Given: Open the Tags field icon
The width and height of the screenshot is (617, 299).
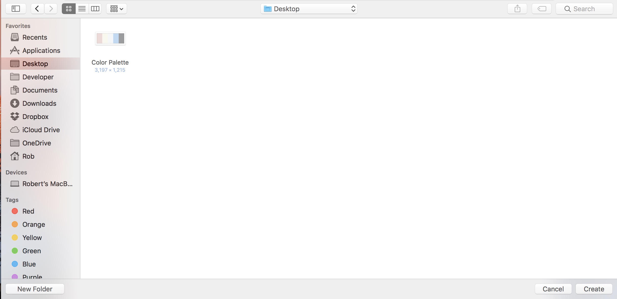Looking at the screenshot, I should (x=541, y=8).
